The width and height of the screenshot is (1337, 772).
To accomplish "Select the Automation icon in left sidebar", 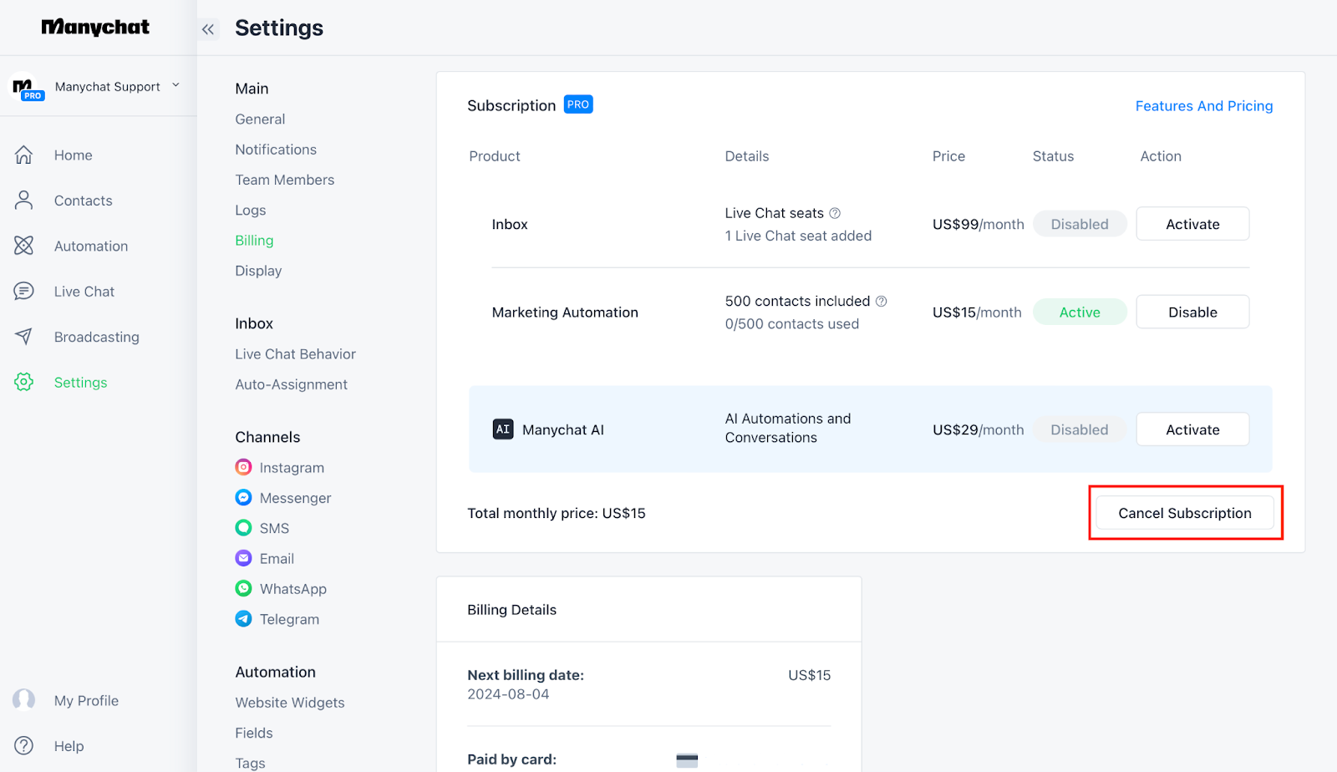I will click(23, 246).
